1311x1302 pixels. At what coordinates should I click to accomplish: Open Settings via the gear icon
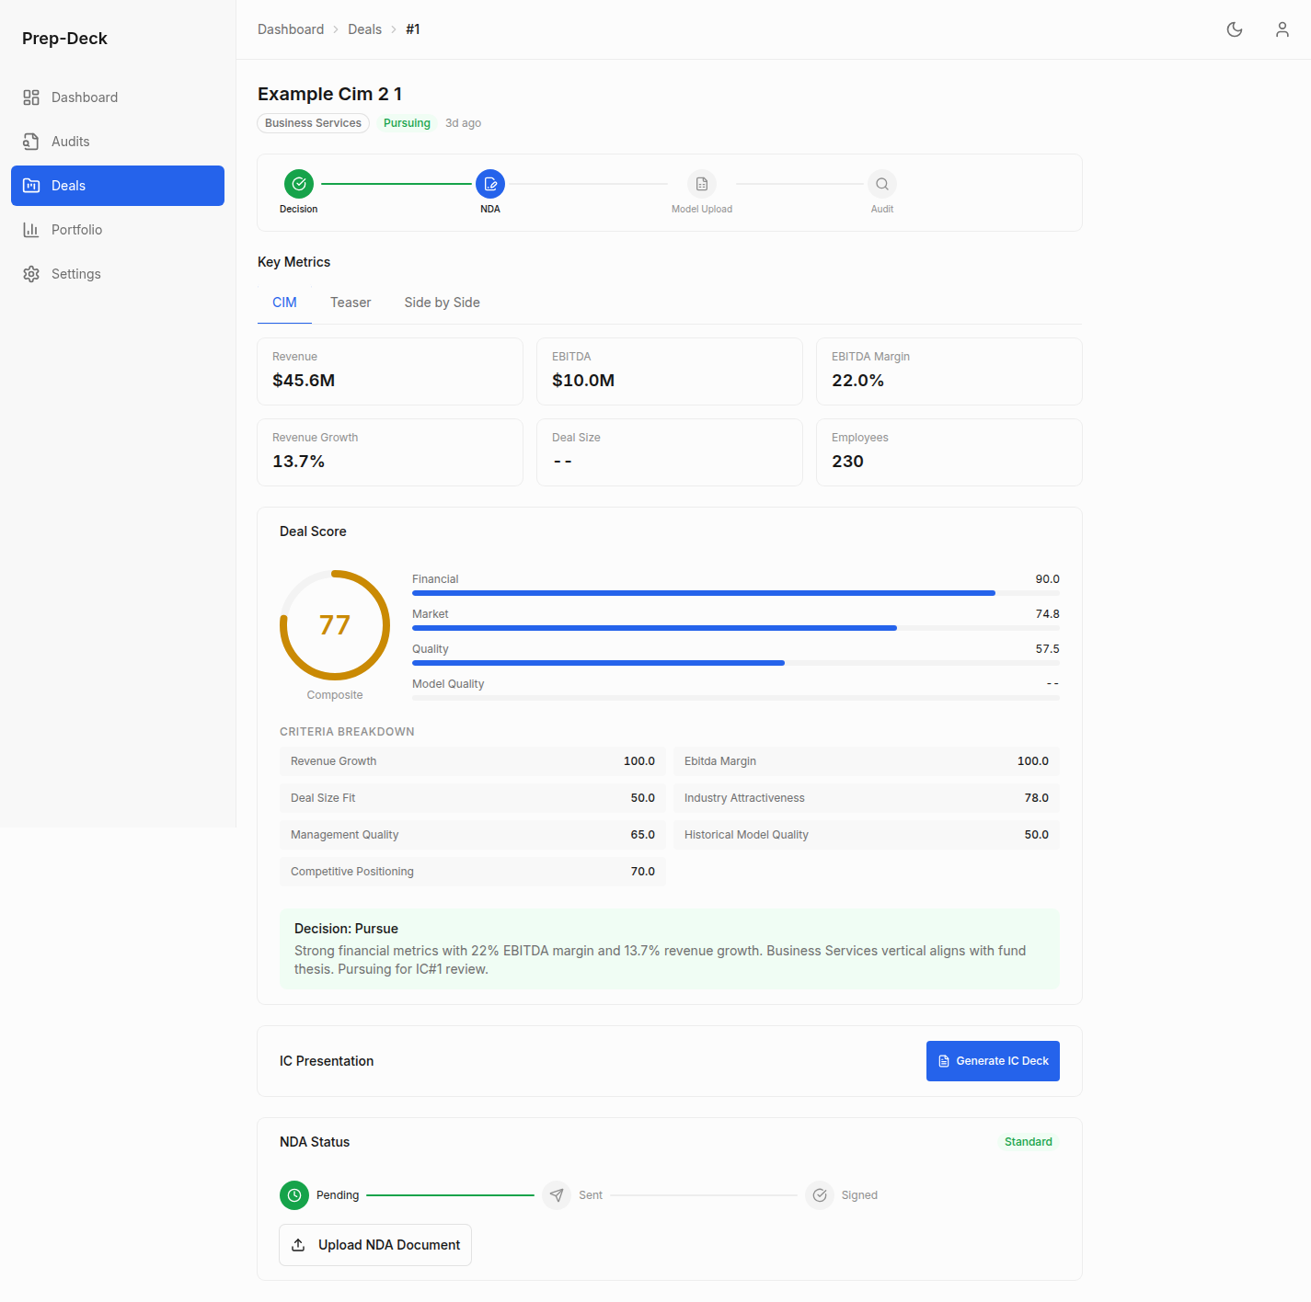click(x=31, y=273)
